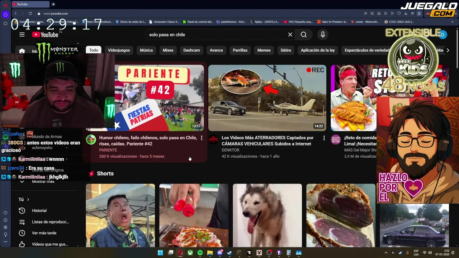Select the YouTube browser tab
This screenshot has height=258, width=459.
(30, 4)
